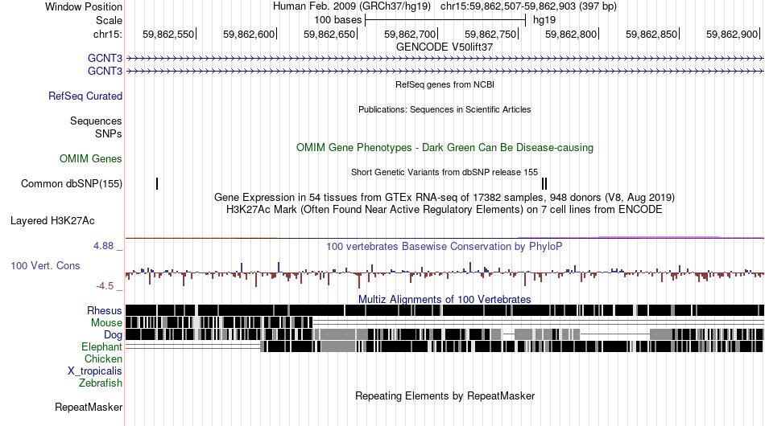
Task: Click the Dog alignment track bar
Action: (x=445, y=334)
